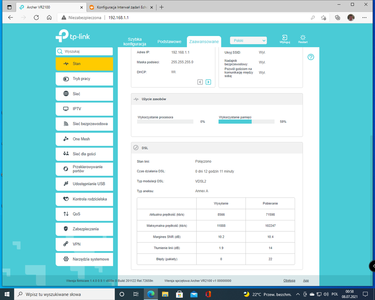Add page to favorites star icon

pyautogui.click(x=324, y=18)
